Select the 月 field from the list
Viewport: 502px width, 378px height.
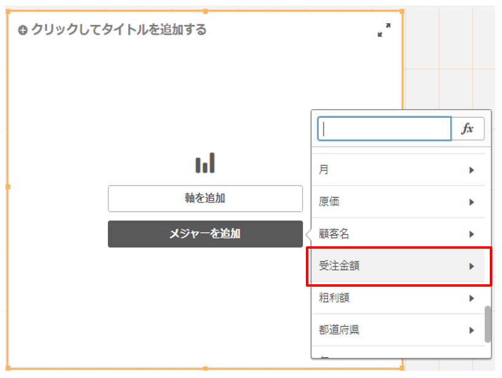click(x=324, y=170)
